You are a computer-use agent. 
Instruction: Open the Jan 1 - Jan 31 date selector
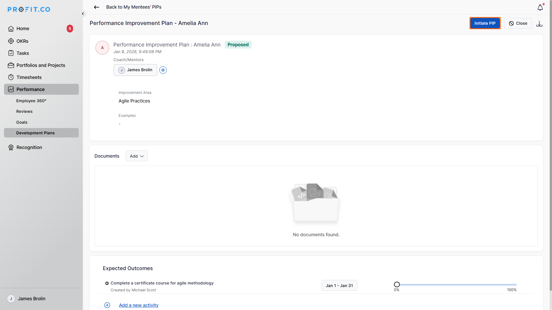point(339,286)
